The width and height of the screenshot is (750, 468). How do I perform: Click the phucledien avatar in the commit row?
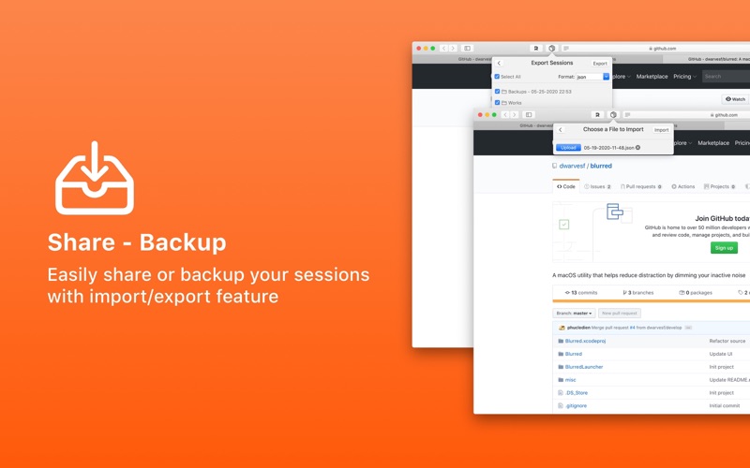[x=562, y=328]
